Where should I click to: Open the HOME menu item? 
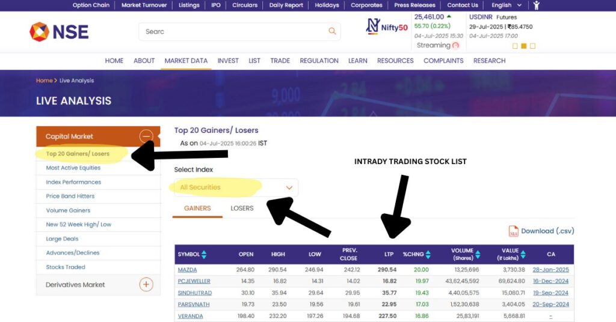pos(114,61)
